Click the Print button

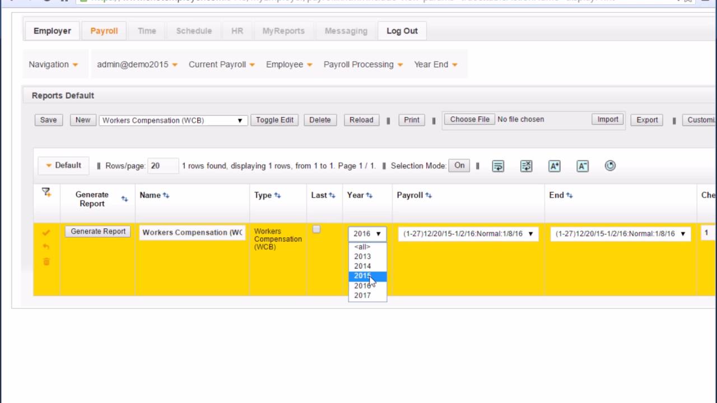point(412,120)
